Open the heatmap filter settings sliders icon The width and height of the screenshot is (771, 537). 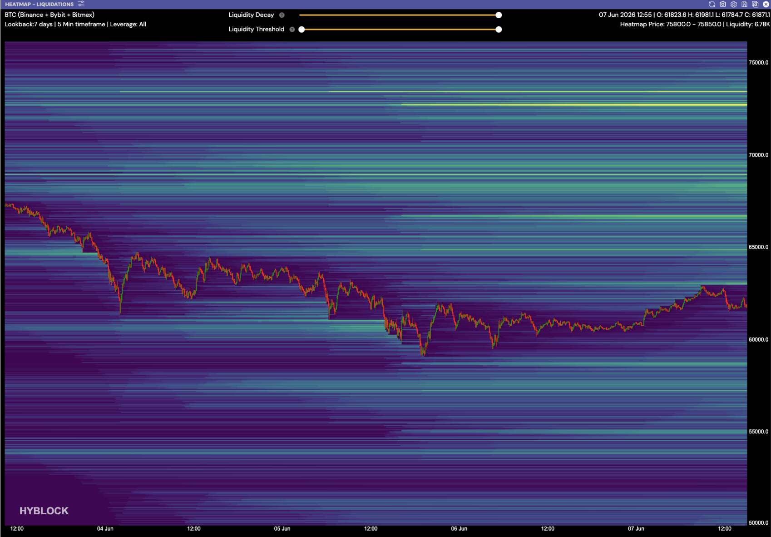click(81, 4)
